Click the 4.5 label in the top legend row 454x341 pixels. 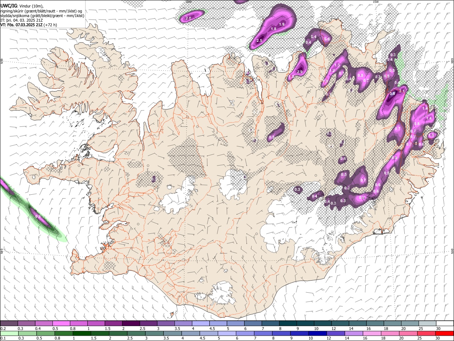(x=212, y=329)
